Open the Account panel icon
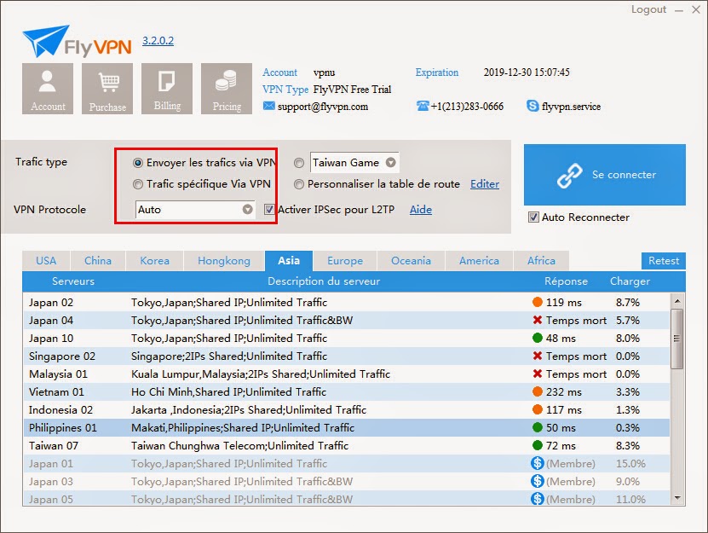The height and width of the screenshot is (533, 708). click(48, 89)
